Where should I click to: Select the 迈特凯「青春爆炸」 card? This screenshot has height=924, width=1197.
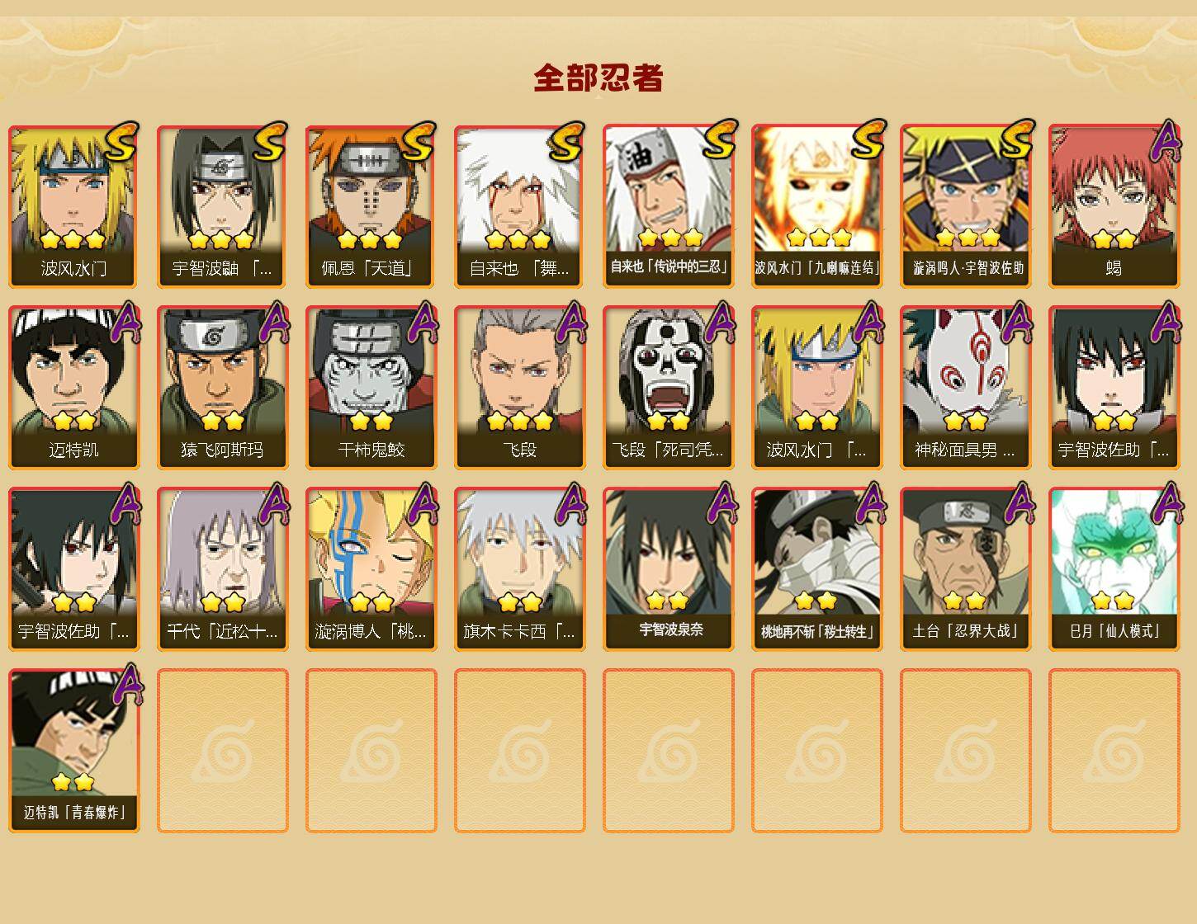point(74,751)
